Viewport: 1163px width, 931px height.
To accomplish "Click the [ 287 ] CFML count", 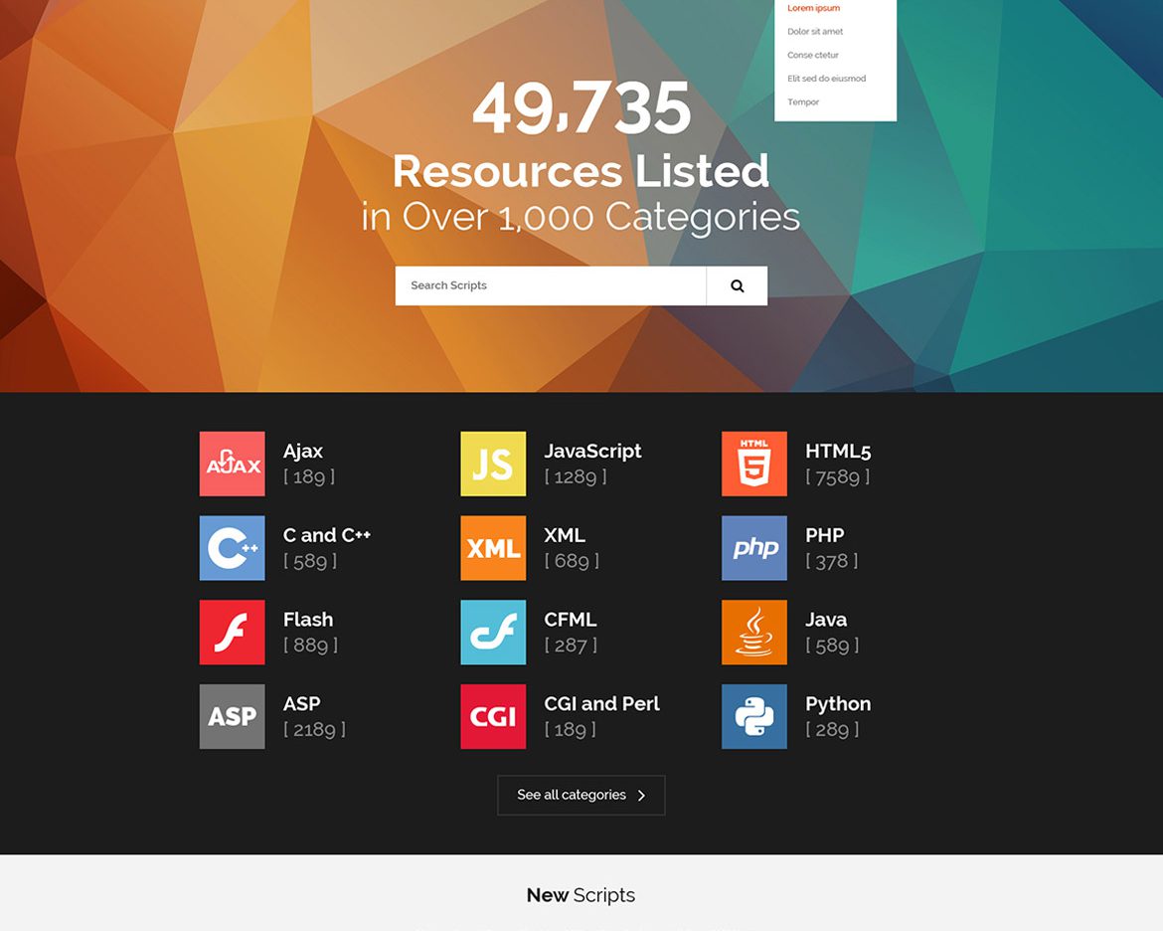I will [x=572, y=645].
